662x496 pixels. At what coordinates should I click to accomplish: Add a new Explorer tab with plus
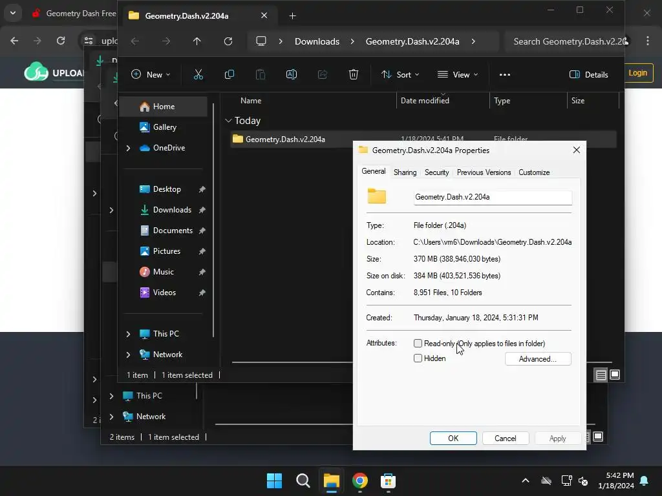click(x=293, y=16)
